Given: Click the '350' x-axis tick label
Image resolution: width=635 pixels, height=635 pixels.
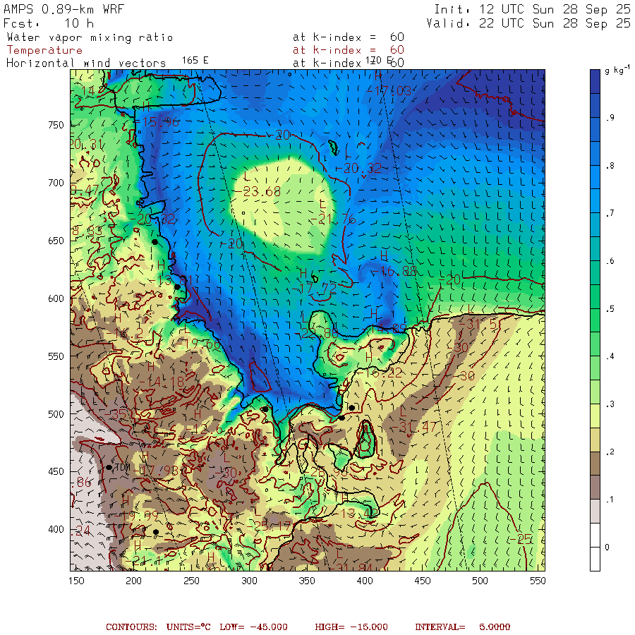Looking at the screenshot, I should click(x=307, y=581).
